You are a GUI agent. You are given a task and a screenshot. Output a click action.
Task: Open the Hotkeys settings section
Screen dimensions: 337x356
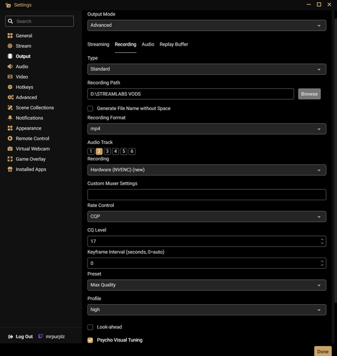pyautogui.click(x=24, y=87)
